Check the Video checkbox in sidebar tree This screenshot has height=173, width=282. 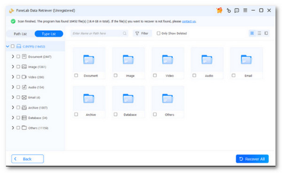(18, 77)
